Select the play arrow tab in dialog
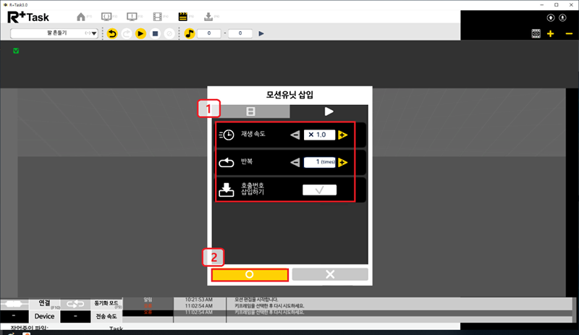The width and height of the screenshot is (579, 335). pyautogui.click(x=329, y=111)
